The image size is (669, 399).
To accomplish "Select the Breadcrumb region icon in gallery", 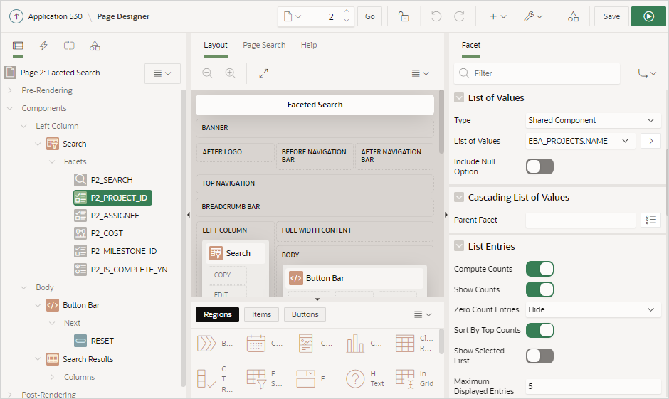I will pyautogui.click(x=206, y=343).
